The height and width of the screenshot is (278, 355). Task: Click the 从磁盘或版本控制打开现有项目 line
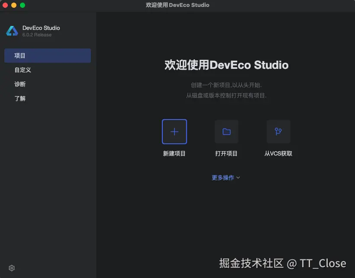pos(226,95)
